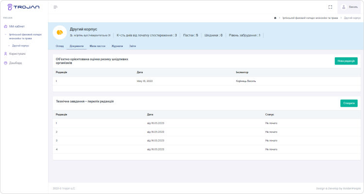Collapse the sidebar with the hamburger icon
This screenshot has height=194, width=364.
coord(55,7)
